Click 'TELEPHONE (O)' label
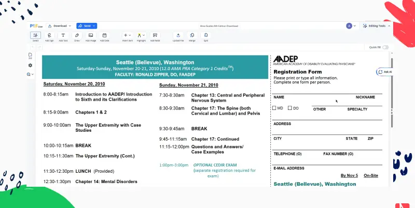The image size is (415, 208). [x=287, y=154]
